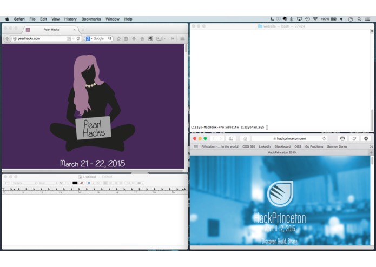Image resolution: width=376 pixels, height=267 pixels.
Task: Open the Bookmarks menu
Action: (91, 19)
